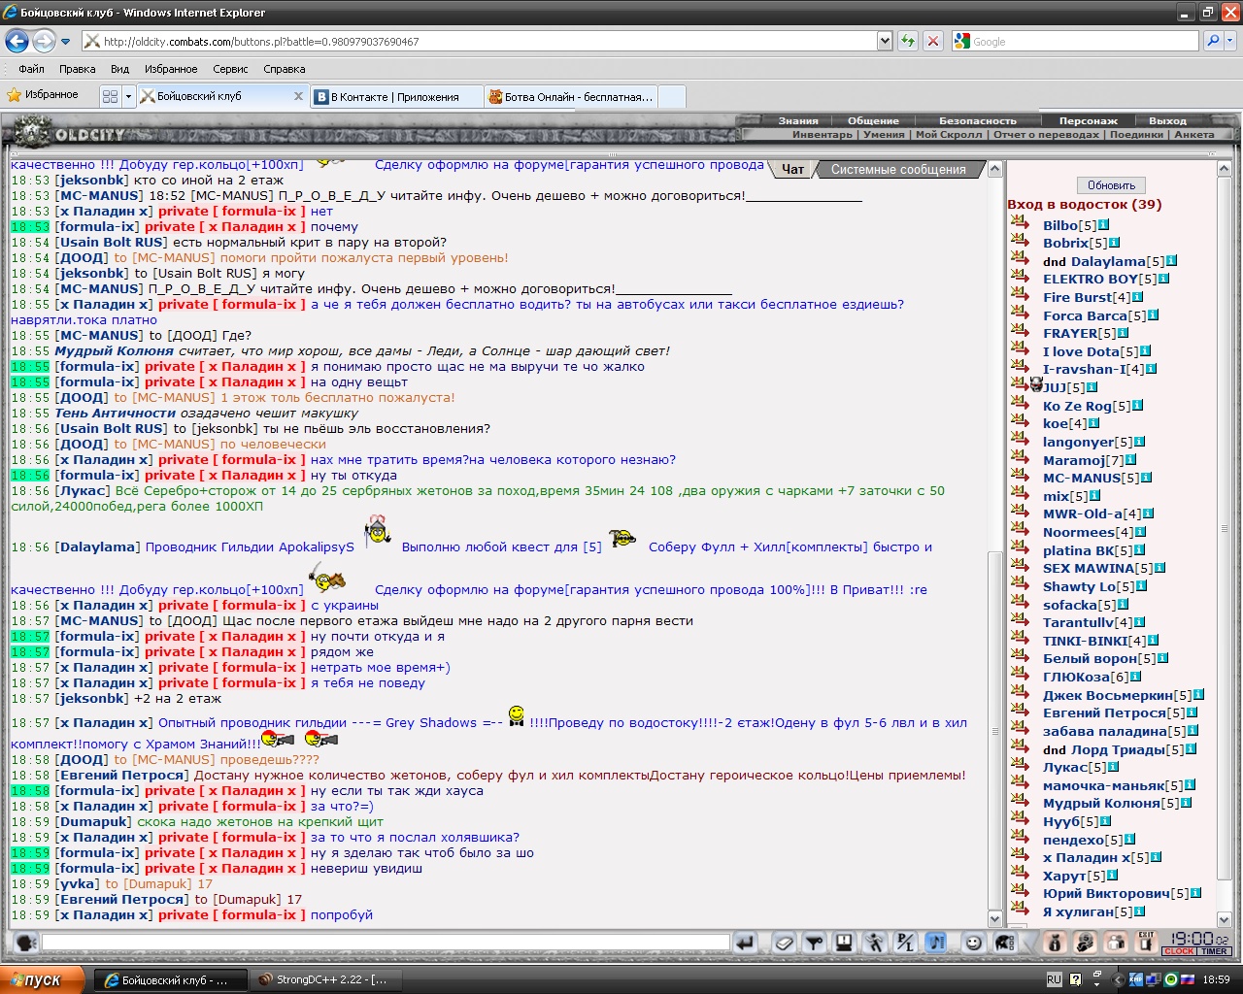Click the player name Fire Burst
Screen dimensions: 1243x994
pos(1077,298)
